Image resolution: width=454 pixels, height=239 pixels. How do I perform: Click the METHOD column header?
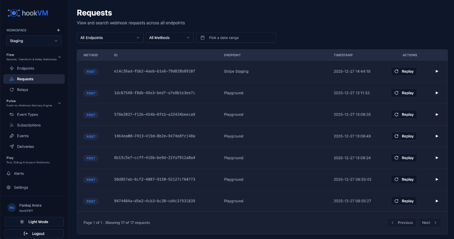coord(90,55)
